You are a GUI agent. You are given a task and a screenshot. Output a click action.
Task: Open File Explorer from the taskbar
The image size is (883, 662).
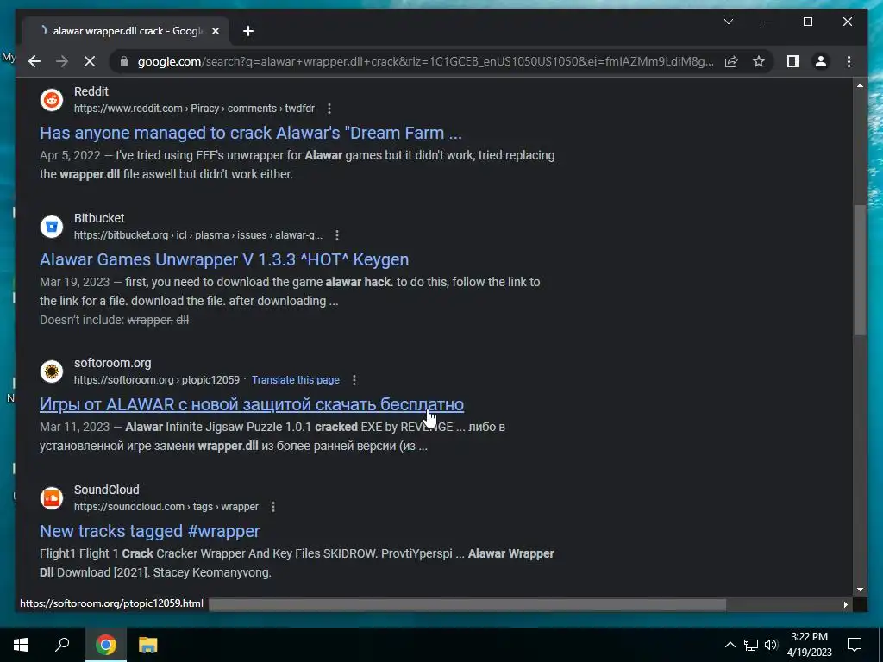147,645
